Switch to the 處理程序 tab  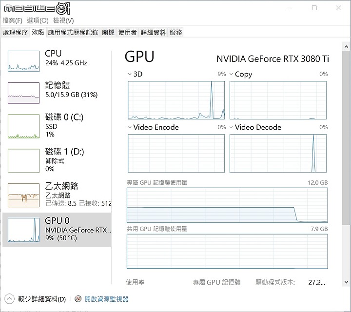pos(15,33)
